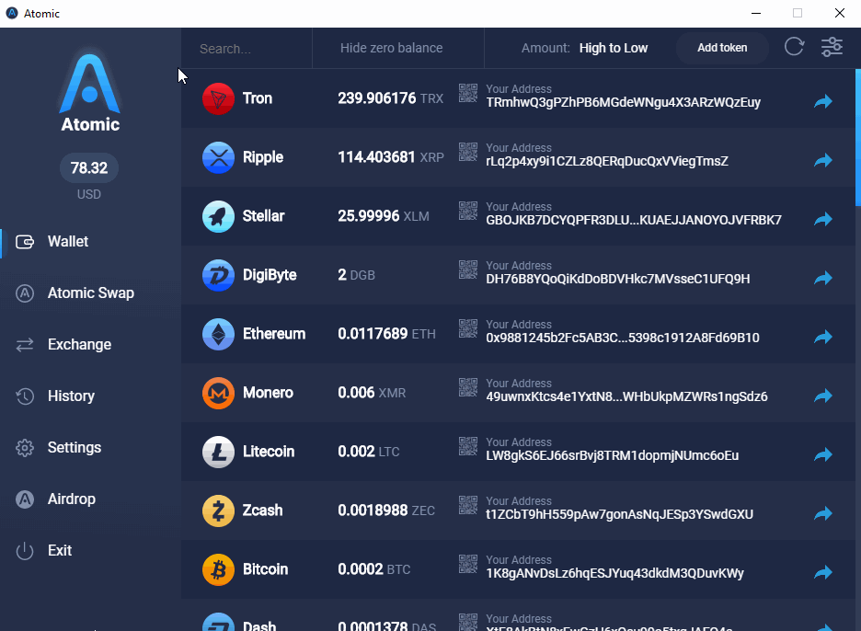The width and height of the screenshot is (861, 631).
Task: Click the Atomic logo in the sidebar
Action: point(90,92)
